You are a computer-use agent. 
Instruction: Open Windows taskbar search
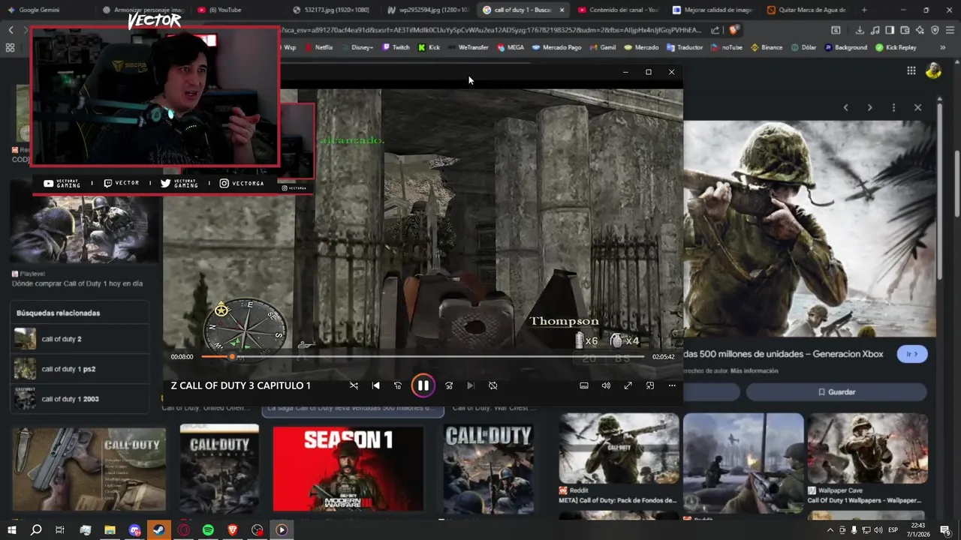coord(35,530)
